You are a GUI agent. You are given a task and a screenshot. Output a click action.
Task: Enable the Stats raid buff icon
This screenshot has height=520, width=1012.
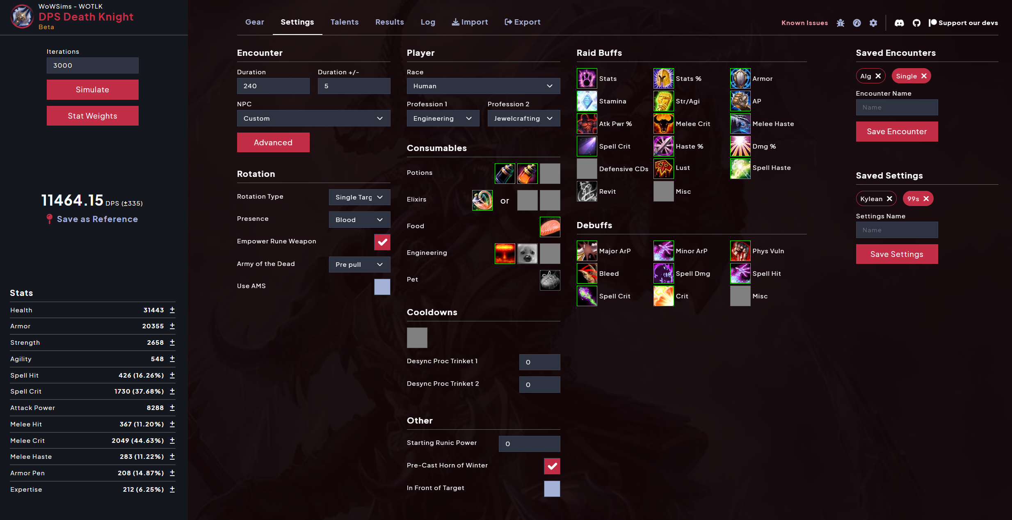tap(587, 78)
